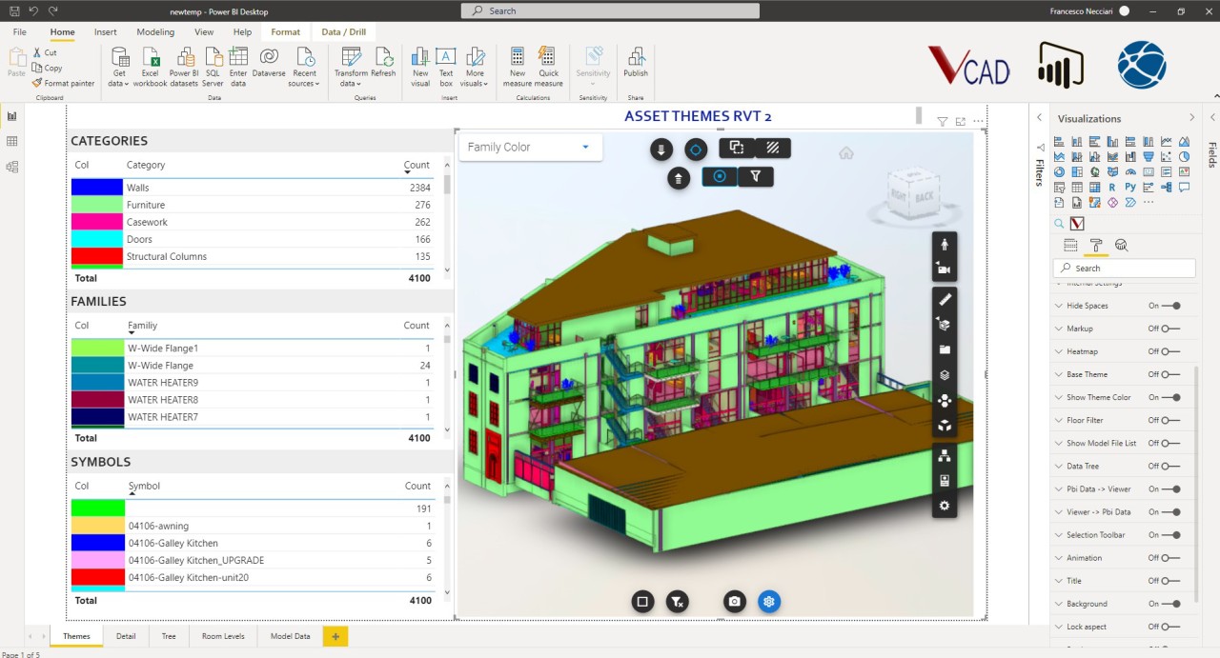Switch to the Room Levels page tab
1220x658 pixels.
coord(223,636)
